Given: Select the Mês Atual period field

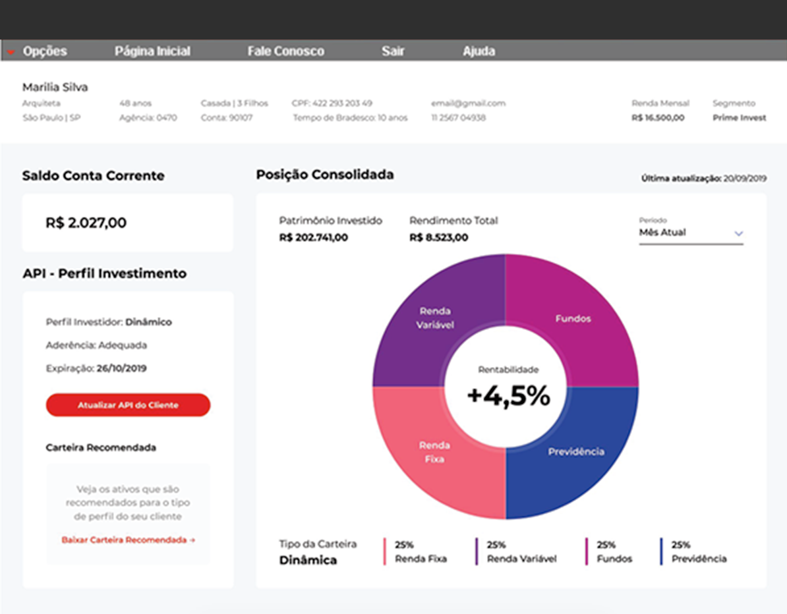Looking at the screenshot, I should coord(685,233).
